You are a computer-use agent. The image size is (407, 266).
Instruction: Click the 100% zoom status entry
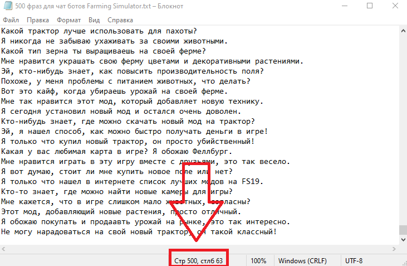click(x=258, y=261)
